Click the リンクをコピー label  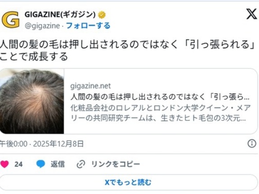pos(116,164)
